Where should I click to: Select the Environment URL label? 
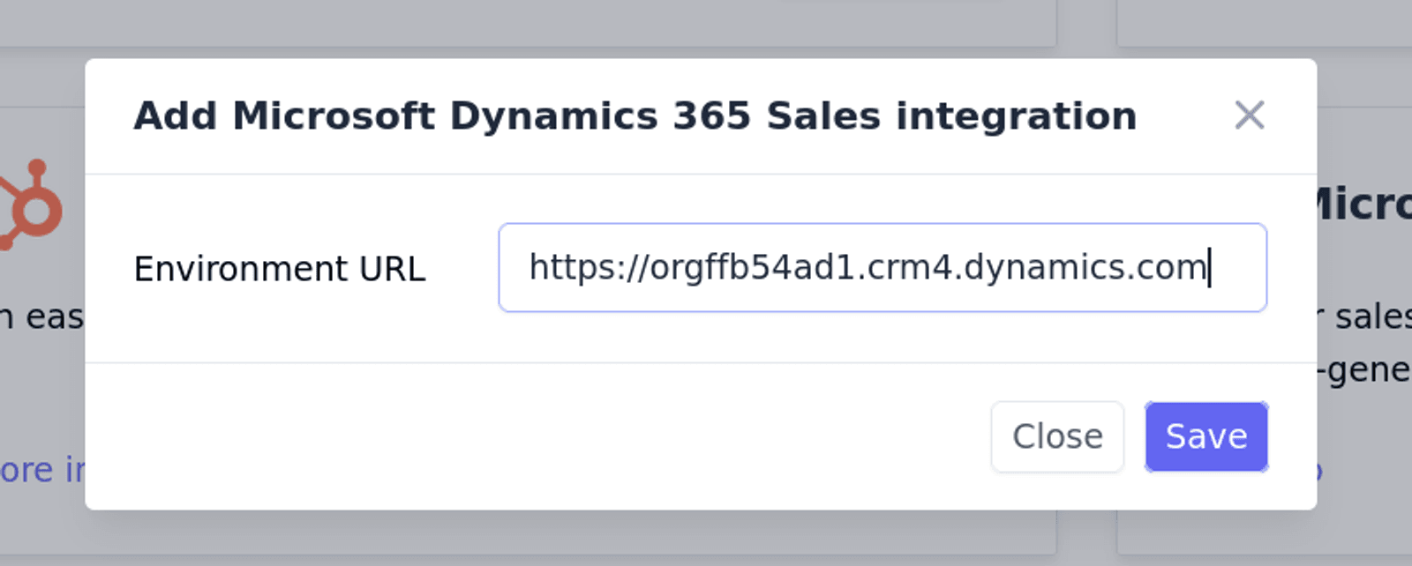[x=279, y=269]
